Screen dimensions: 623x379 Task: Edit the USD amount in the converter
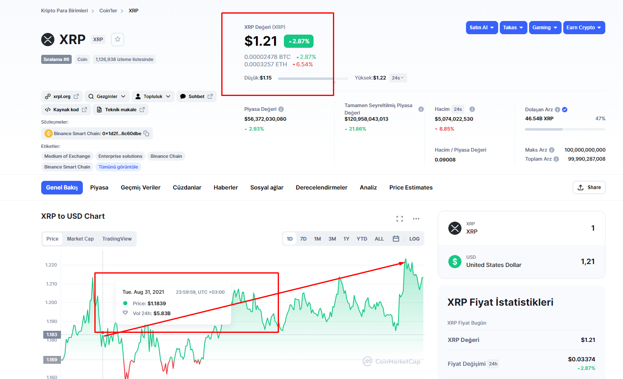588,262
